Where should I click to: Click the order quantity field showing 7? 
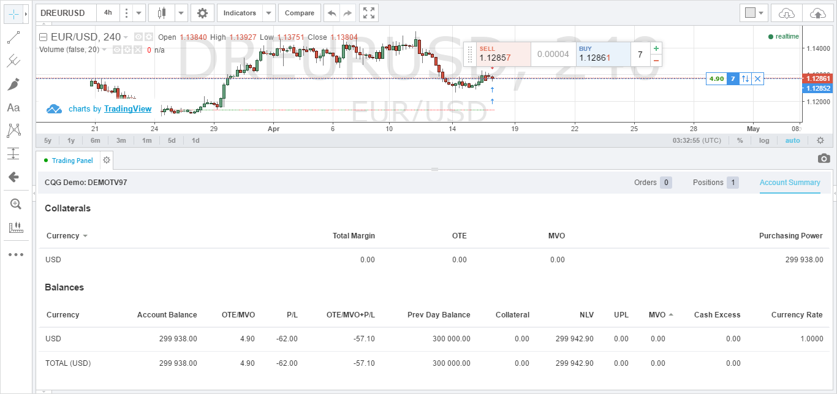tap(640, 54)
